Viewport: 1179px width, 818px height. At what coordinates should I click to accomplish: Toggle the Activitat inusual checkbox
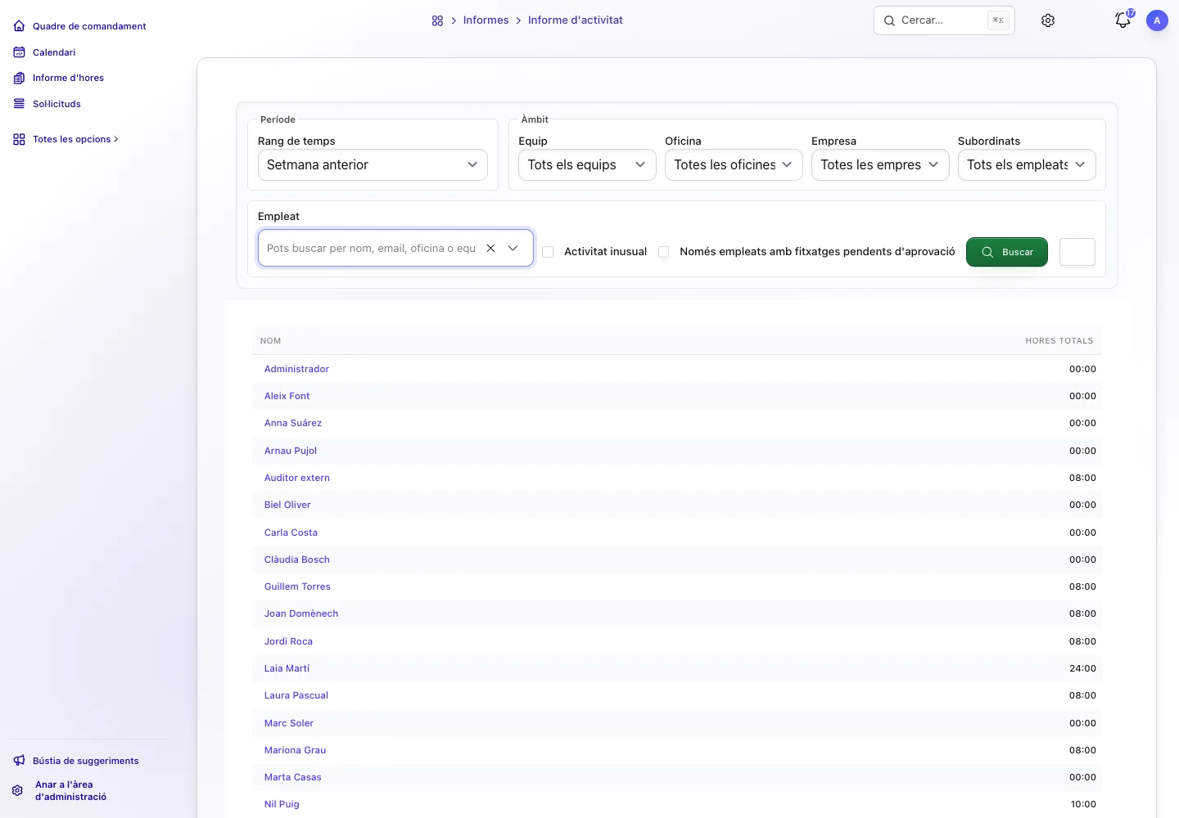click(x=548, y=252)
